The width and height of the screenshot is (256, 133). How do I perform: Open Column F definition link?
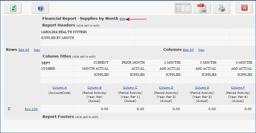click(x=238, y=88)
